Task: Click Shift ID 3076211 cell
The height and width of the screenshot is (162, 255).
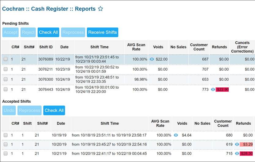Action: (x=46, y=69)
